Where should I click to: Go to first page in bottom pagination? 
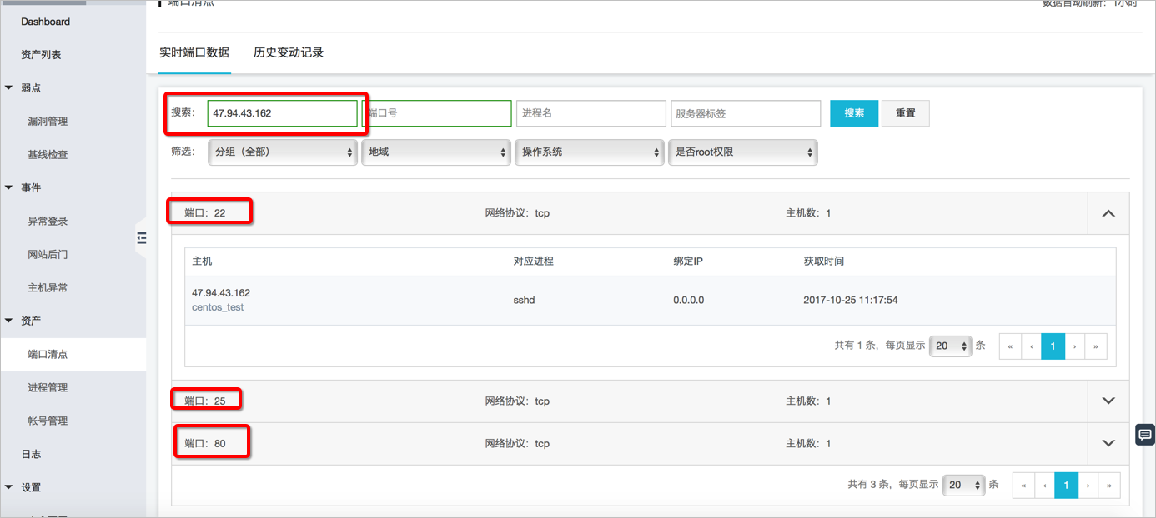pyautogui.click(x=1023, y=486)
